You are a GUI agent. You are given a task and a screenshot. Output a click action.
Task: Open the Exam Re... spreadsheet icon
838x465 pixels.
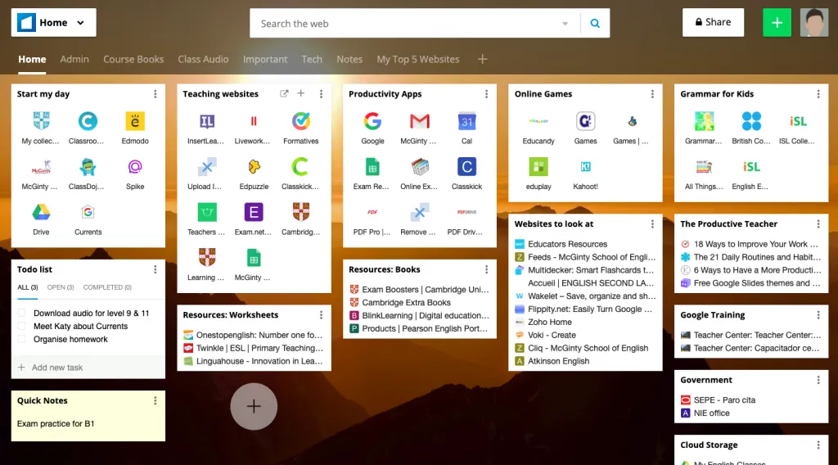click(372, 167)
